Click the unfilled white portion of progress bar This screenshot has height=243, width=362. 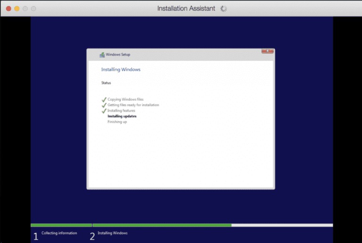pyautogui.click(x=282, y=225)
